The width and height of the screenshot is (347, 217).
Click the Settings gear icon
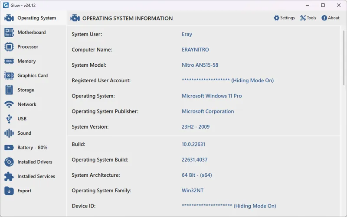276,18
